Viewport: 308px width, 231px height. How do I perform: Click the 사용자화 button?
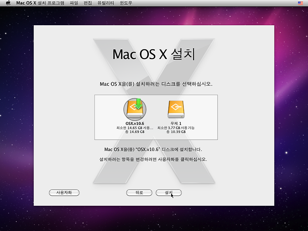tap(64, 192)
